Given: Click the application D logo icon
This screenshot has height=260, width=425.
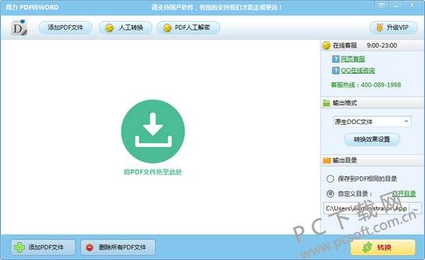Looking at the screenshot, I should point(19,28).
